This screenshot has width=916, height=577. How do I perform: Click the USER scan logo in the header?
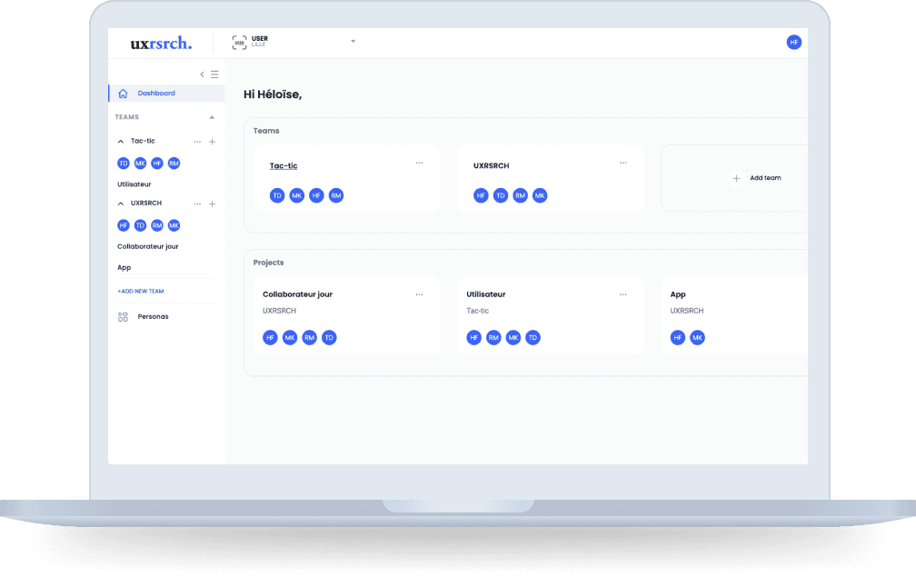[238, 41]
